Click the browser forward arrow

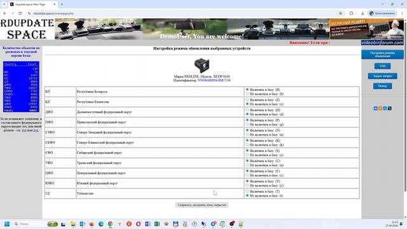pos(13,13)
